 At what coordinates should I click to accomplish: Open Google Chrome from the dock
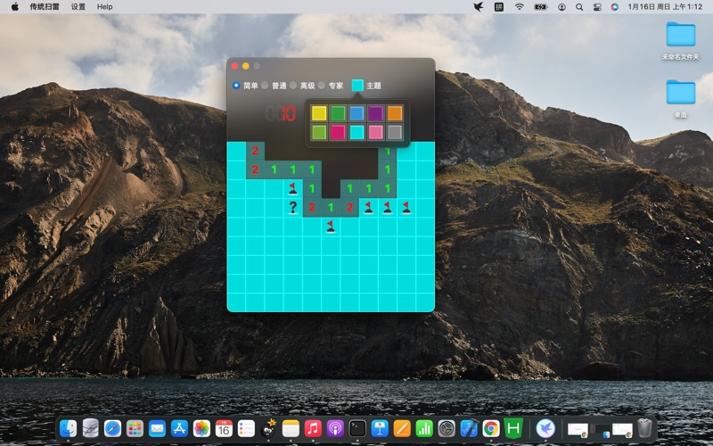[491, 429]
